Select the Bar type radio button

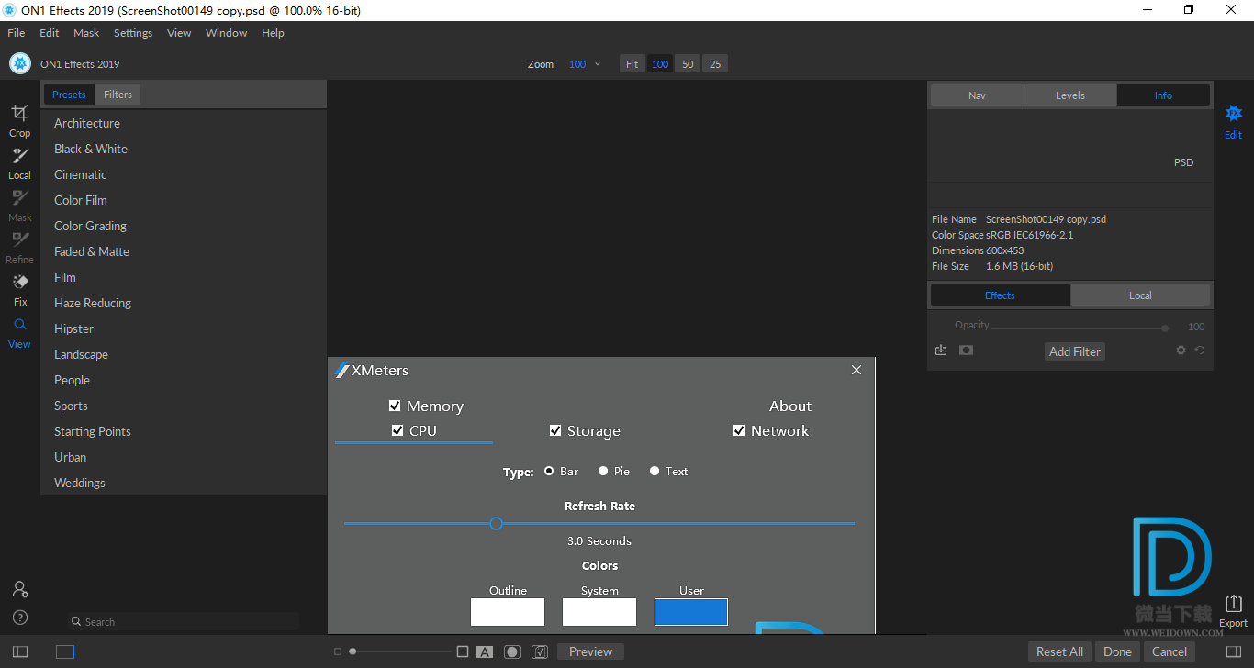(x=549, y=471)
